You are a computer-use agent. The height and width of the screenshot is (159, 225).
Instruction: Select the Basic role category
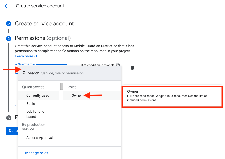tap(31, 104)
